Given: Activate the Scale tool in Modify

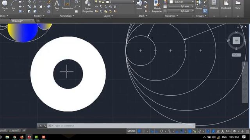Looking at the screenshot, I should pyautogui.click(x=35, y=11).
